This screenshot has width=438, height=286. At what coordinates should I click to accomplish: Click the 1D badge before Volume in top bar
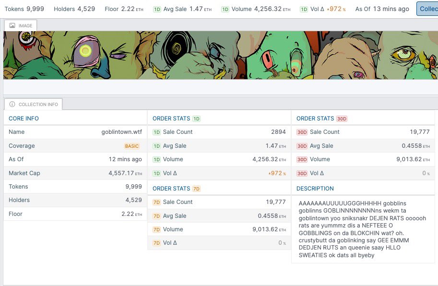click(x=225, y=9)
